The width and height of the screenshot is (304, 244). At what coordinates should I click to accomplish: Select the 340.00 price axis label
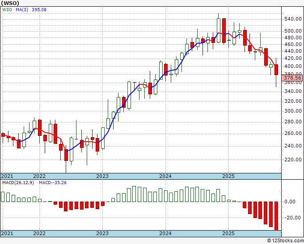tap(293, 91)
